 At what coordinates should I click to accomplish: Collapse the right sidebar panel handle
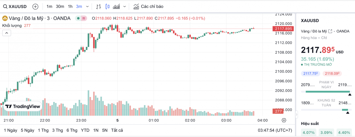[296, 115]
